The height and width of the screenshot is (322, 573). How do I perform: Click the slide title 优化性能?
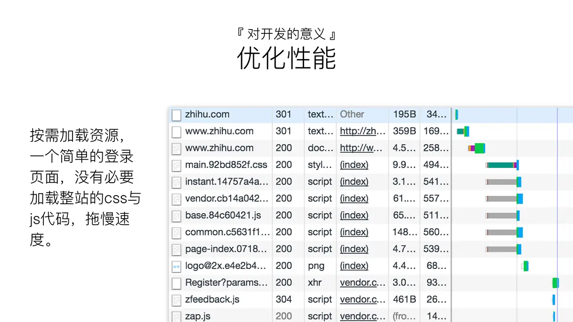(x=286, y=58)
